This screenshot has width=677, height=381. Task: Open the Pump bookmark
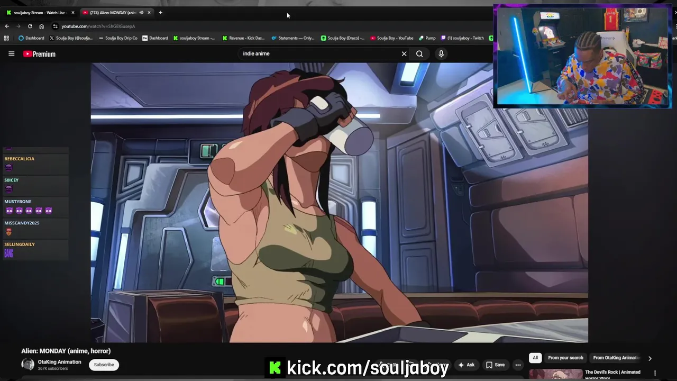coord(427,38)
